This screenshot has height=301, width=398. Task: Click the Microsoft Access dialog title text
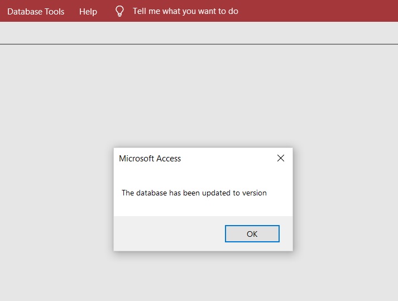(150, 159)
